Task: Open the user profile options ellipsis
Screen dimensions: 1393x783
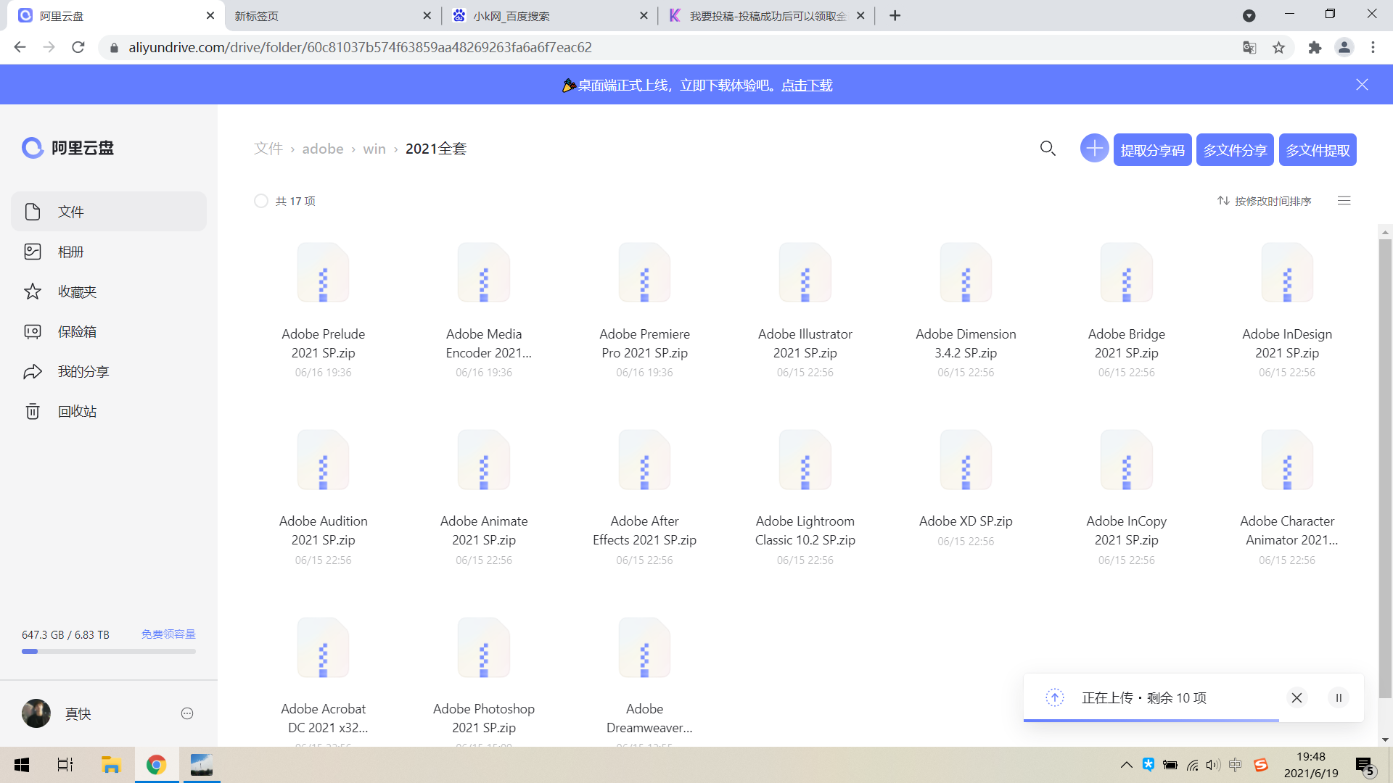Action: coord(187,713)
